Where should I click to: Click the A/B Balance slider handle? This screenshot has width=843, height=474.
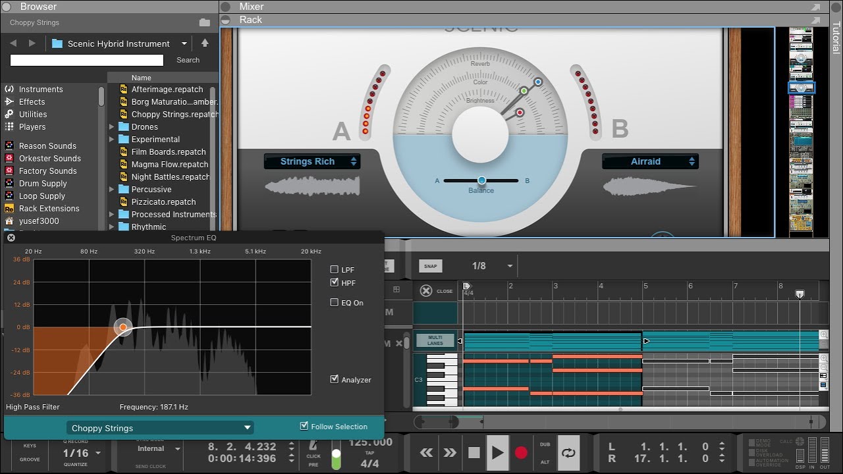pos(481,180)
